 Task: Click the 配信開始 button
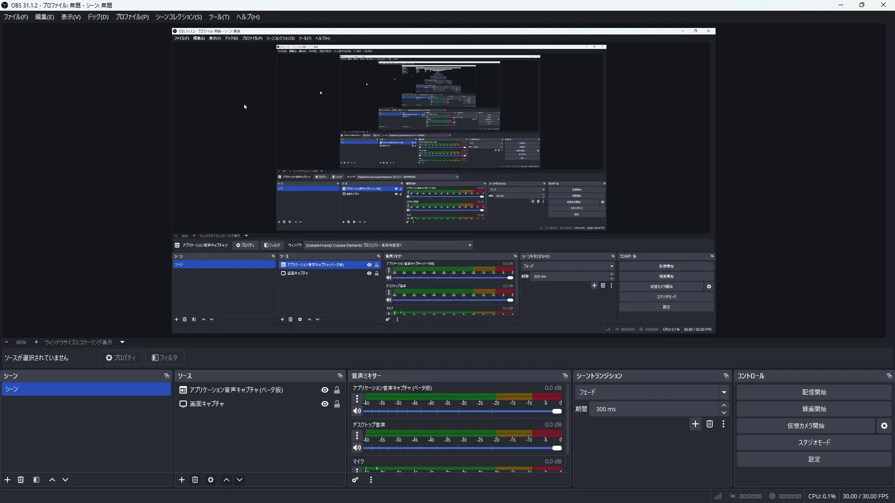(x=814, y=392)
